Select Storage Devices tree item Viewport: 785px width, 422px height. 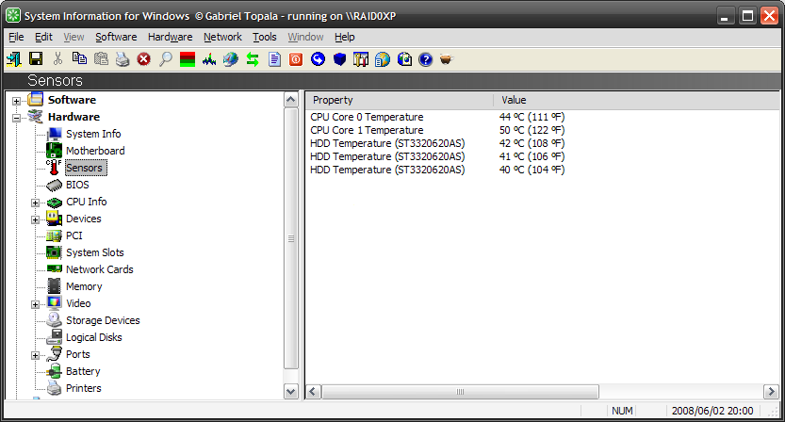pyautogui.click(x=103, y=320)
